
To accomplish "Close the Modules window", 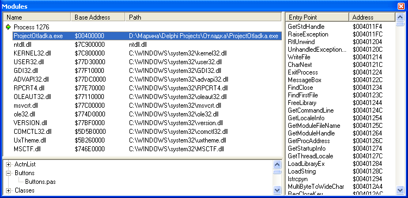I will [x=401, y=6].
